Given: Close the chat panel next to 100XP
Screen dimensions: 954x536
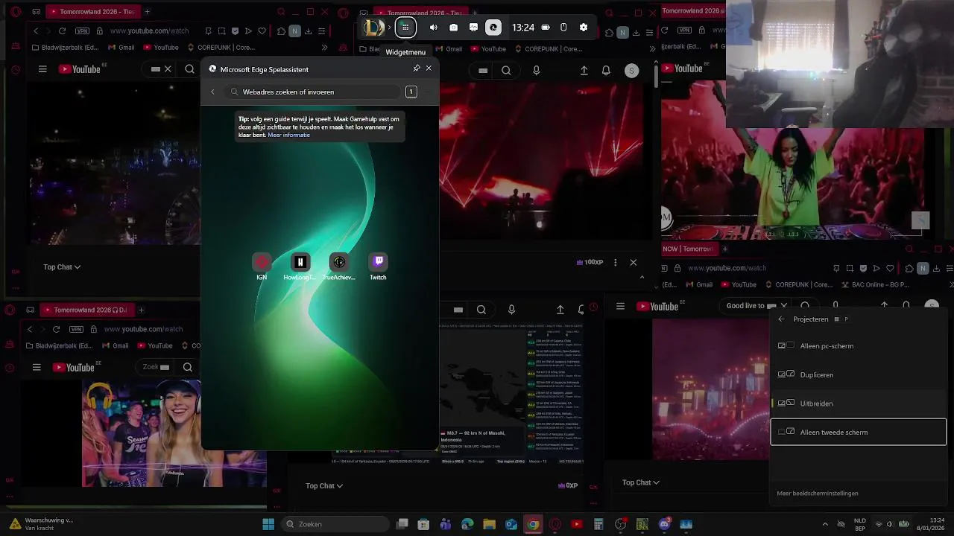Looking at the screenshot, I should [634, 262].
